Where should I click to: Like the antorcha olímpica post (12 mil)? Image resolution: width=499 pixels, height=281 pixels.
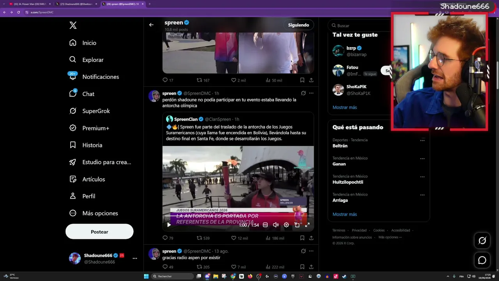point(239,238)
